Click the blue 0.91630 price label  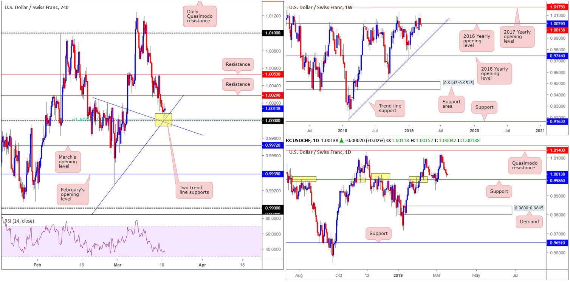(x=557, y=122)
